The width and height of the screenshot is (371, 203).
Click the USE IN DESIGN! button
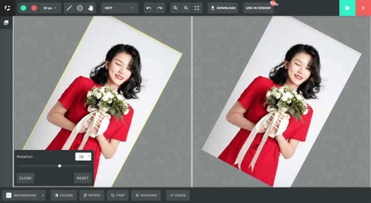(258, 8)
